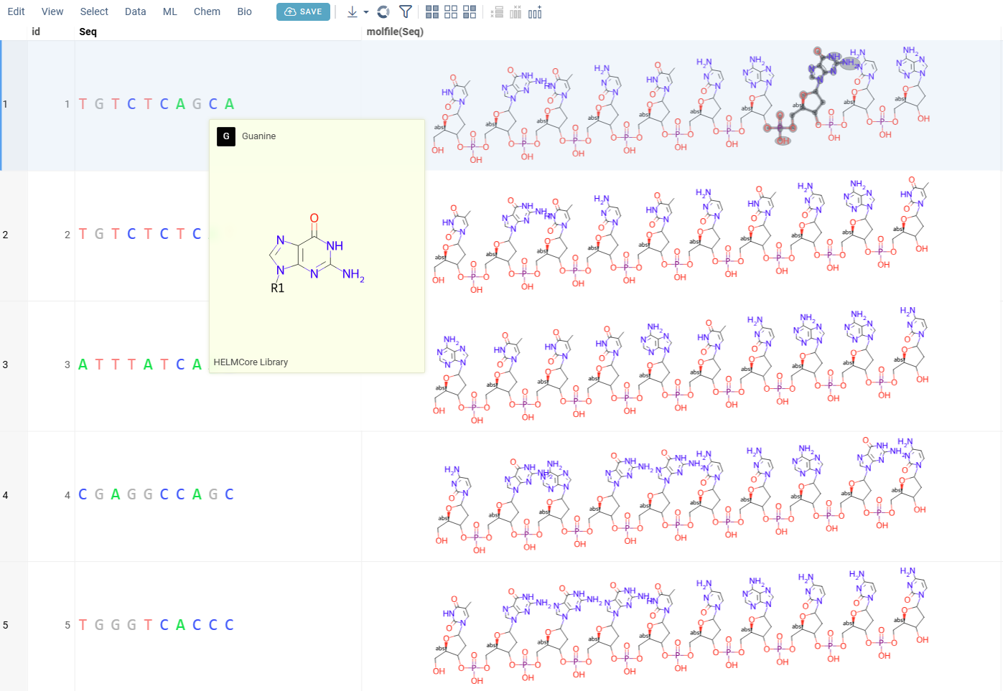
Task: Click the download icon in the toolbar
Action: point(351,11)
